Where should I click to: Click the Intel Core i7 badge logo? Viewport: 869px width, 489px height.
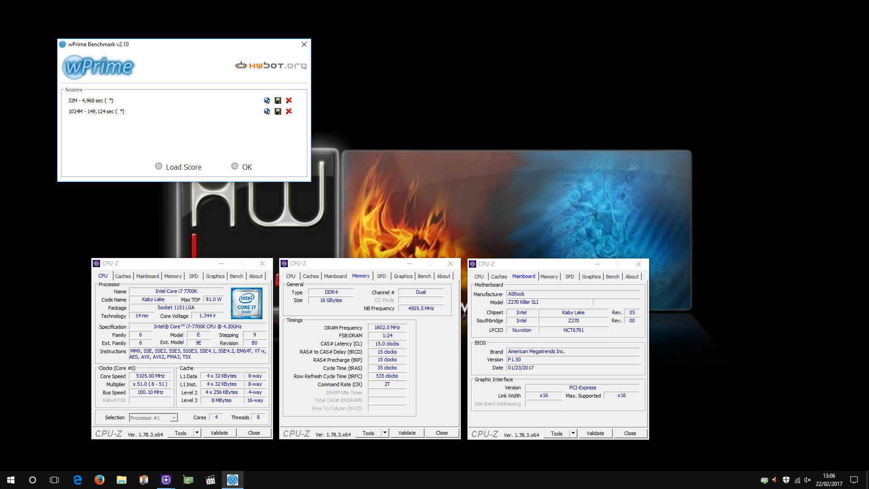[x=247, y=303]
